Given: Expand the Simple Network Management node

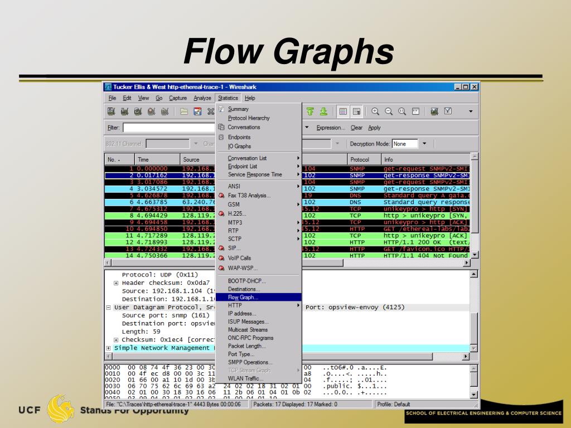Looking at the screenshot, I should [x=108, y=348].
